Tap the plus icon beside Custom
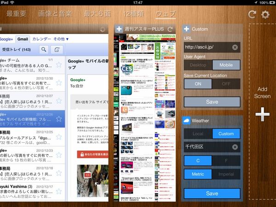This screenshot has height=207, width=276. click(x=186, y=29)
